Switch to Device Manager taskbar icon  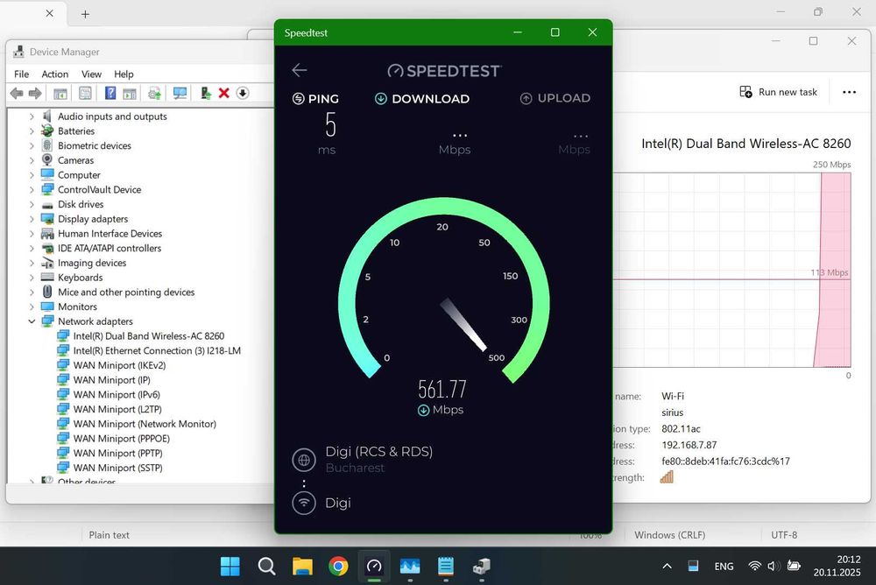[482, 566]
